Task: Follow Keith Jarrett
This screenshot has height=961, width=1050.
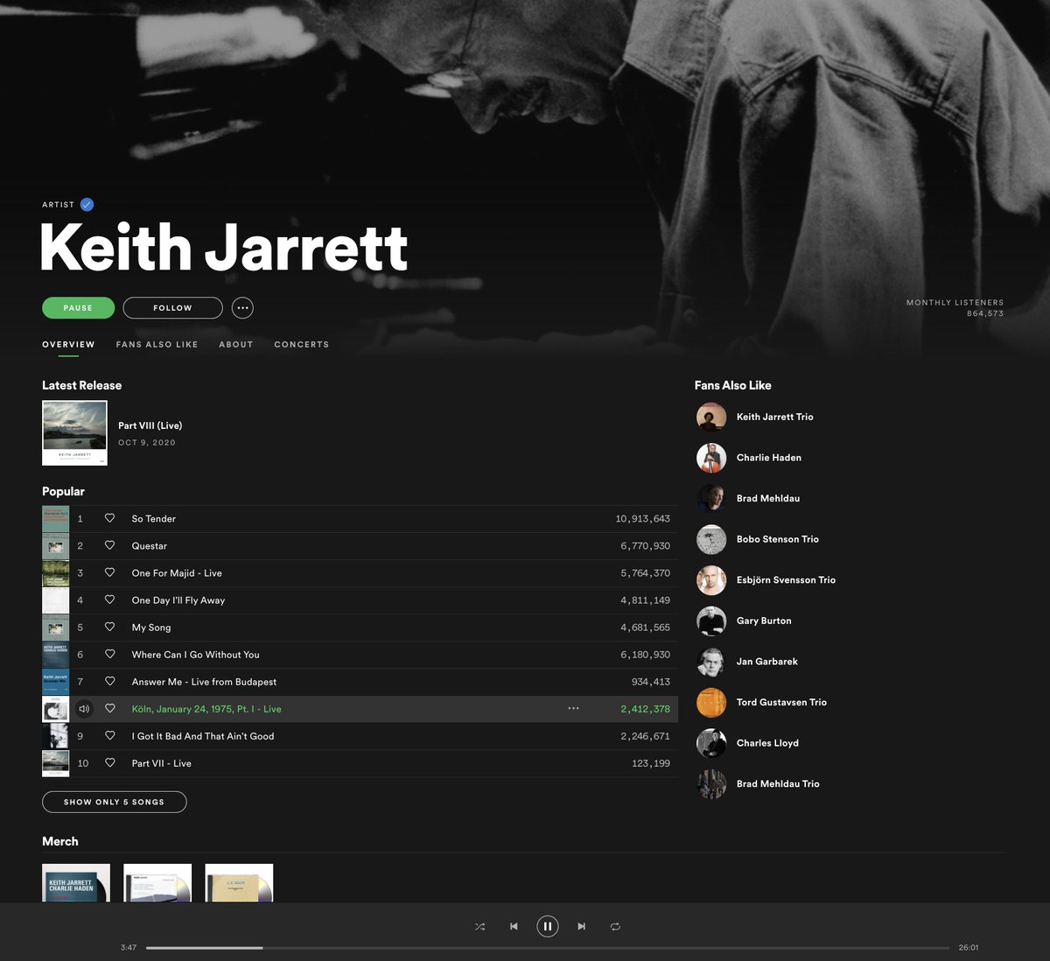Action: [x=172, y=308]
